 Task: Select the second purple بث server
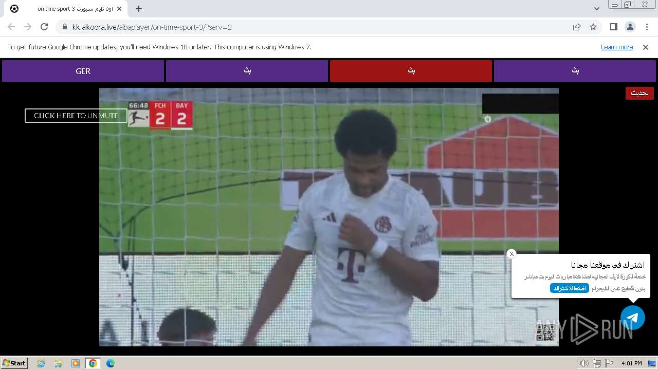[x=247, y=71]
